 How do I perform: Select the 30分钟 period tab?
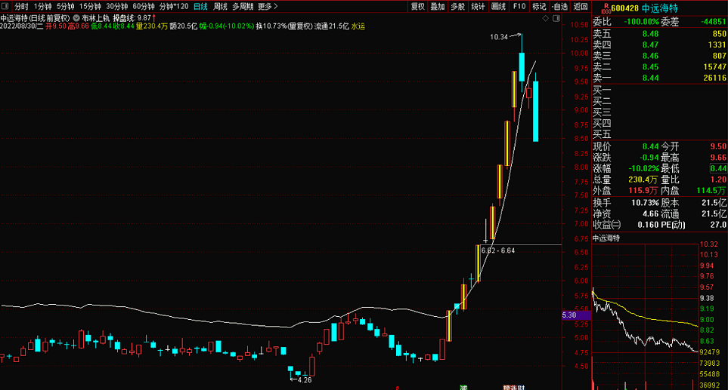117,7
